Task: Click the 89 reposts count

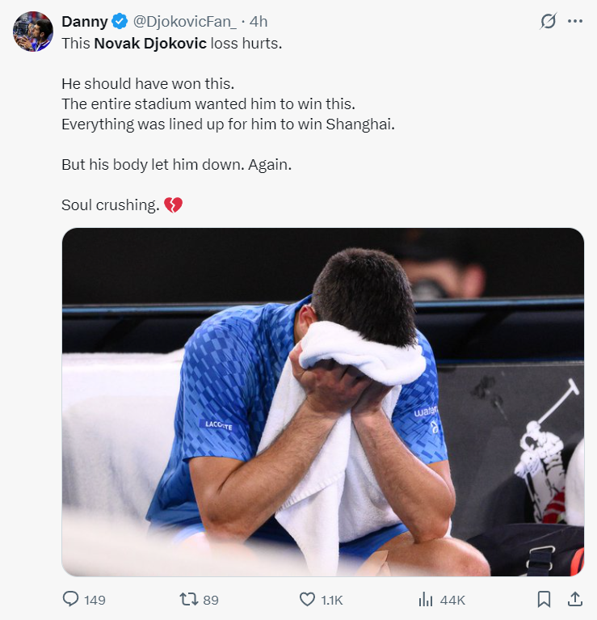Action: pyautogui.click(x=211, y=600)
